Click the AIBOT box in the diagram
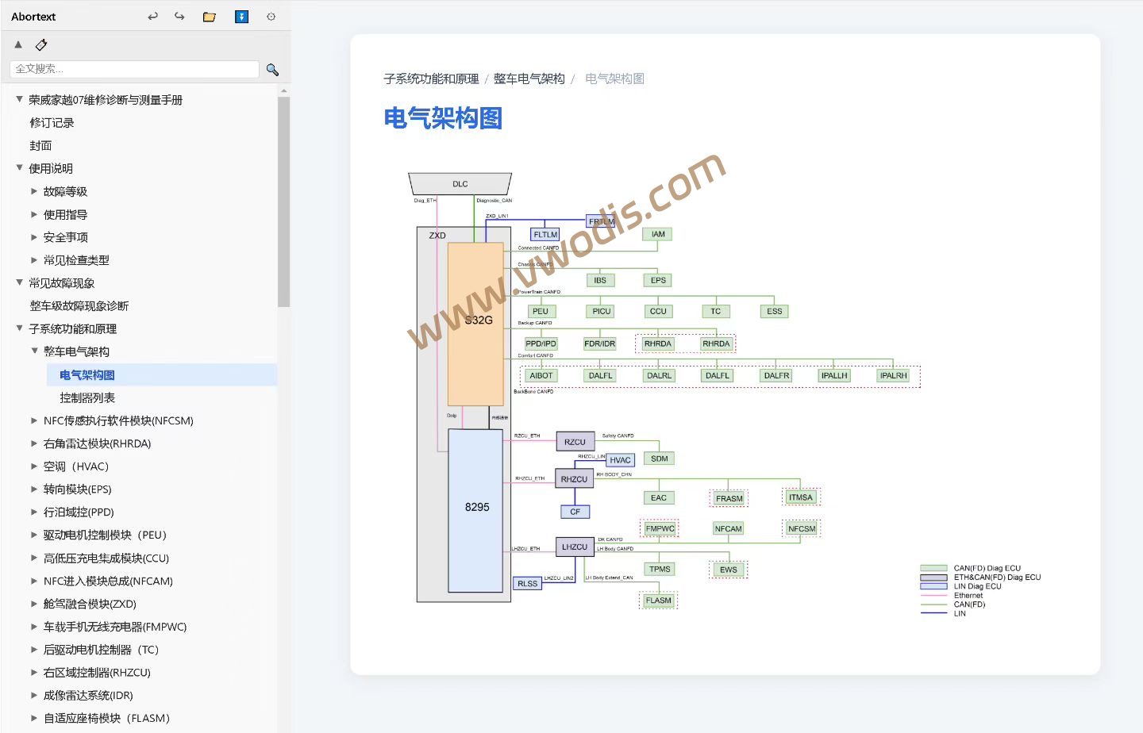The width and height of the screenshot is (1143, 733). coord(541,376)
